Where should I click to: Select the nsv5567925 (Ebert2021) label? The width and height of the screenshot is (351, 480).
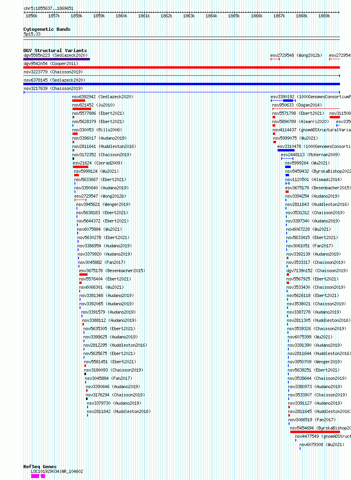(x=312, y=279)
